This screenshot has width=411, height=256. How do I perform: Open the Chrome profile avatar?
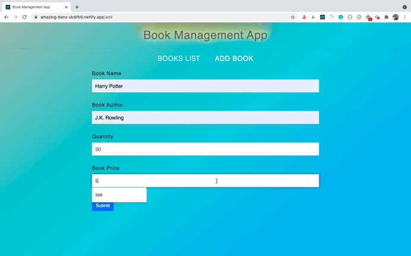coord(396,17)
